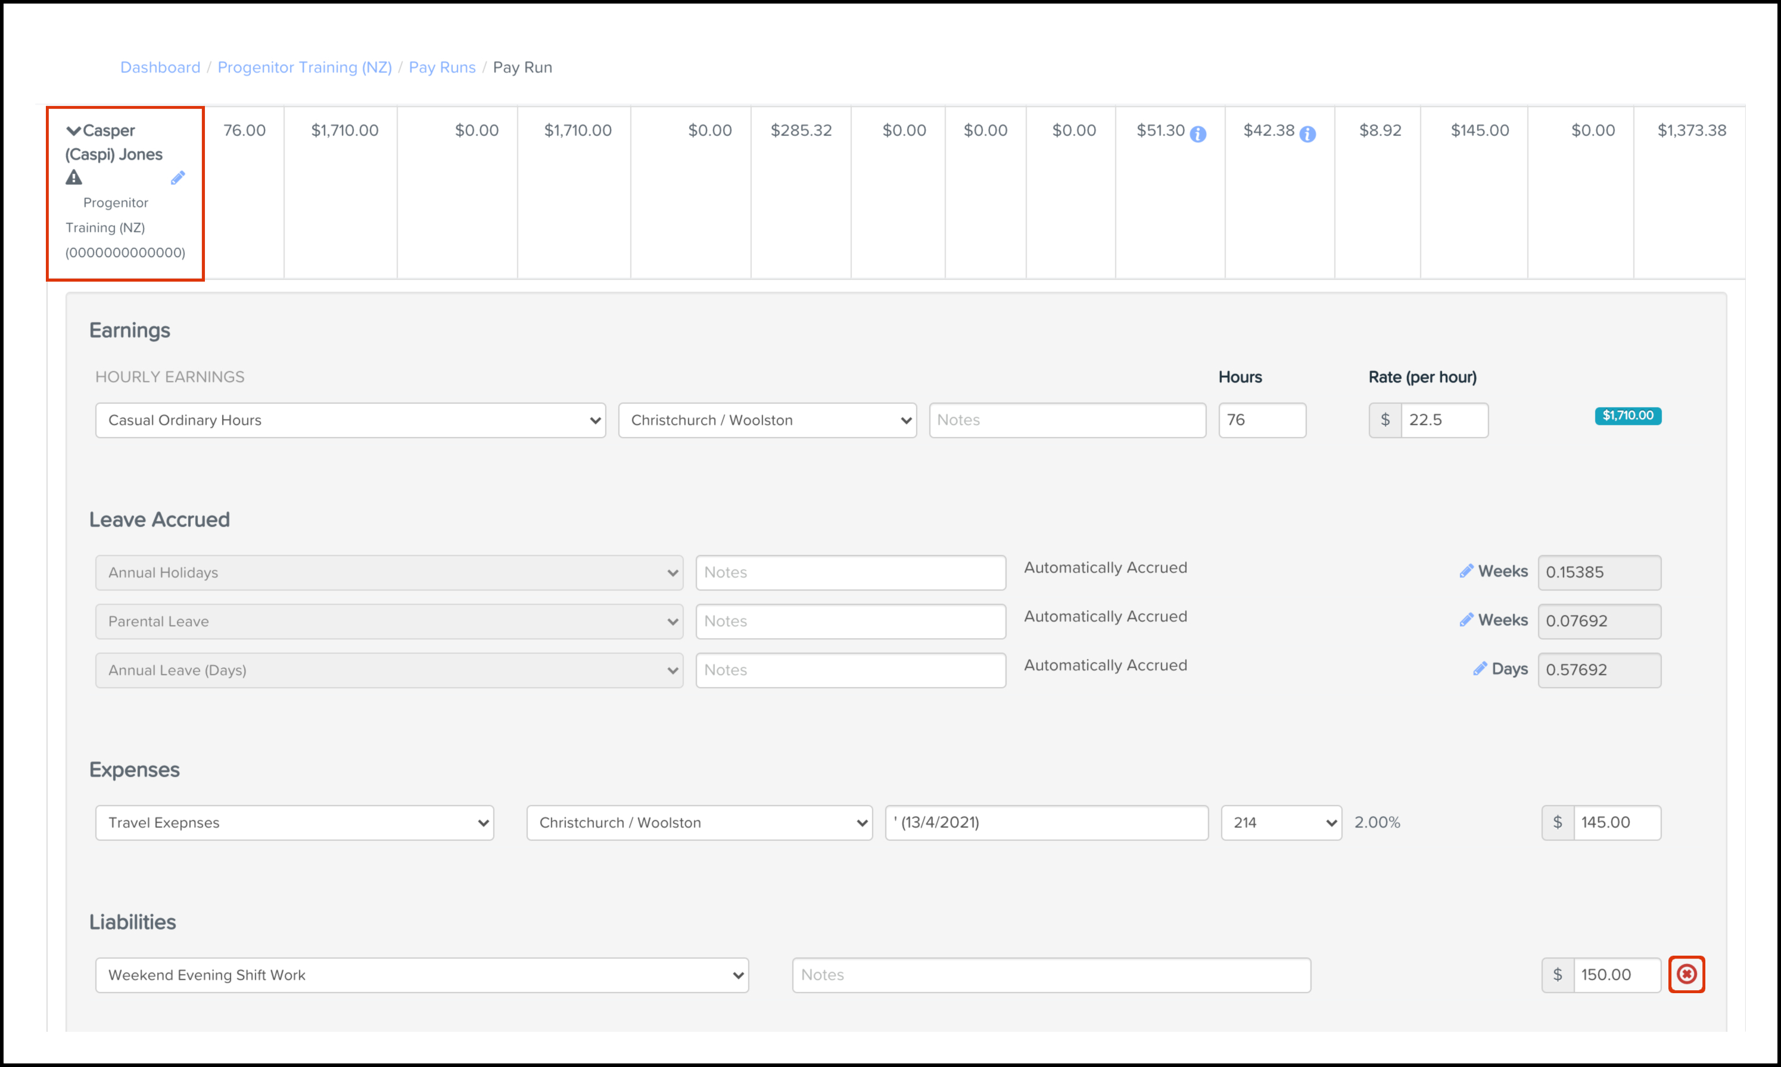Click the $1,710.00 earnings total badge

(1628, 416)
